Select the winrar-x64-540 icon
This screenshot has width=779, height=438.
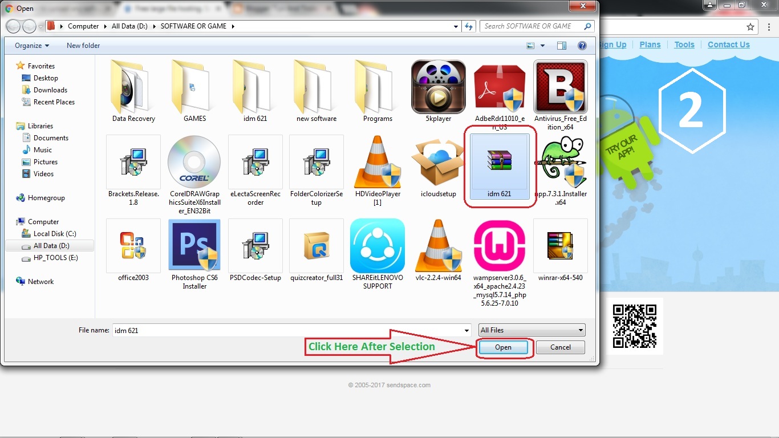pos(560,246)
